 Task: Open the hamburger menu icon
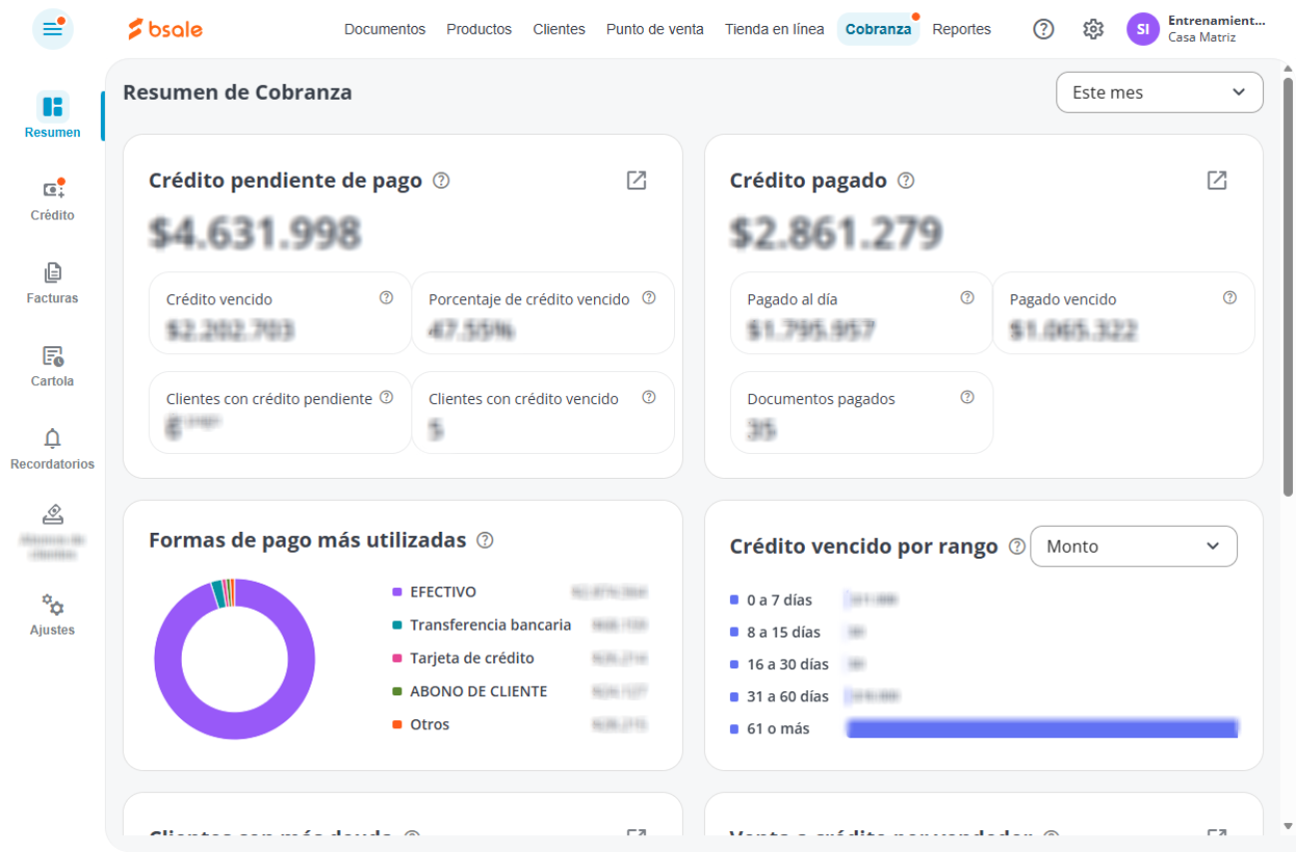[53, 29]
